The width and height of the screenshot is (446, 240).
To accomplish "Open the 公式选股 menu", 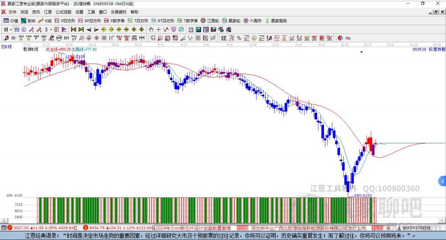I will coord(63,12).
